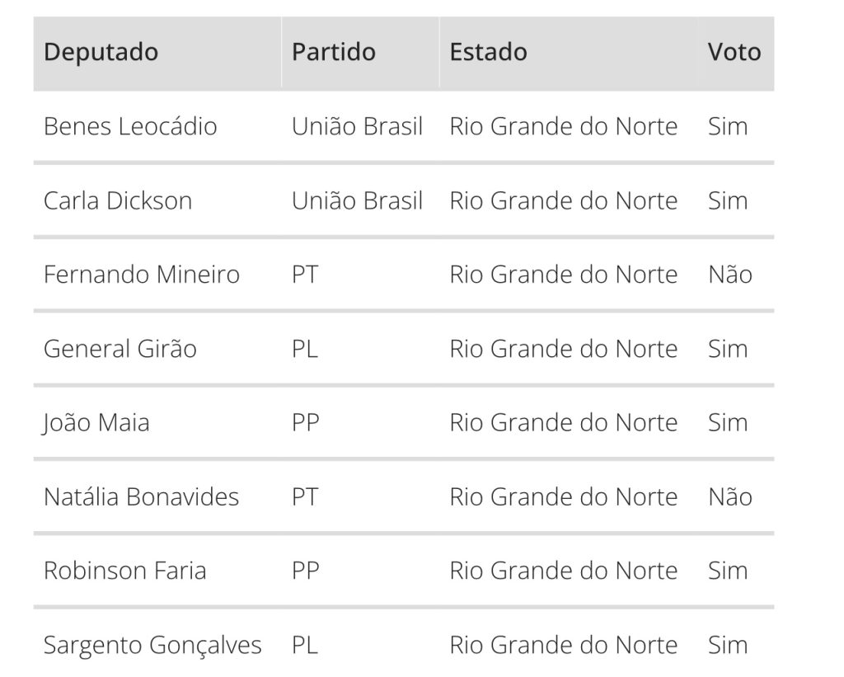The width and height of the screenshot is (844, 677).
Task: Select Fernando Mineiro's Não vote cell
Action: coord(730,275)
